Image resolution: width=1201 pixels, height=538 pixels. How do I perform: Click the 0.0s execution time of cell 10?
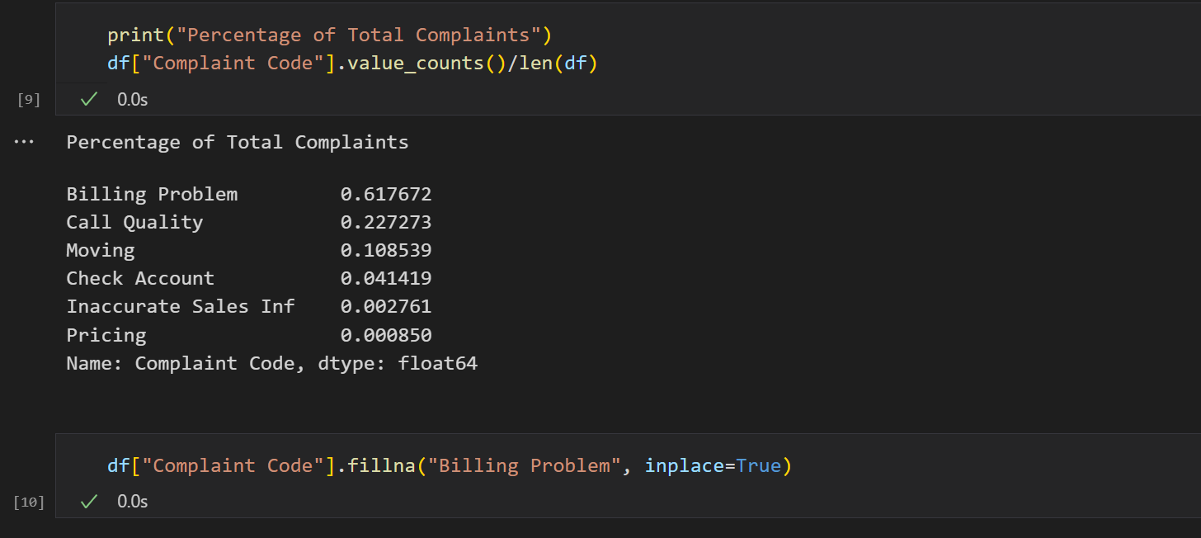click(x=133, y=501)
